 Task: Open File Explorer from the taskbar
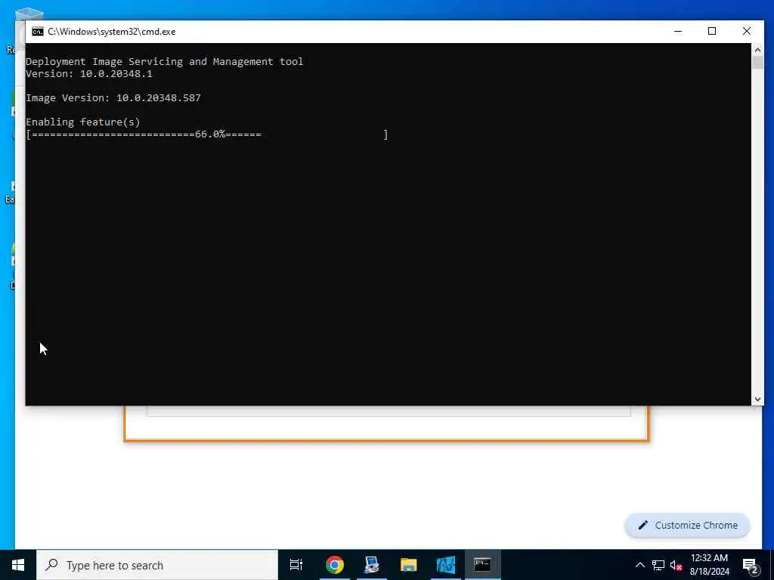409,565
